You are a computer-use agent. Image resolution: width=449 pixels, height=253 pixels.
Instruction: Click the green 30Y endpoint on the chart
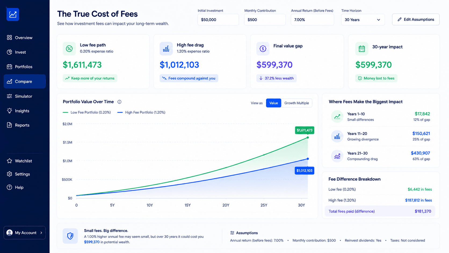pos(308,138)
